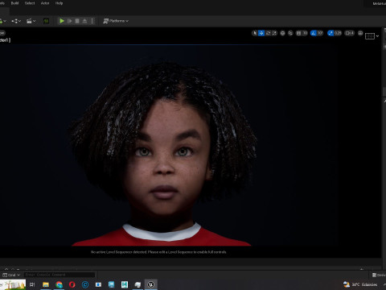
Task: Activate the Rotate tool
Action: coord(268,33)
